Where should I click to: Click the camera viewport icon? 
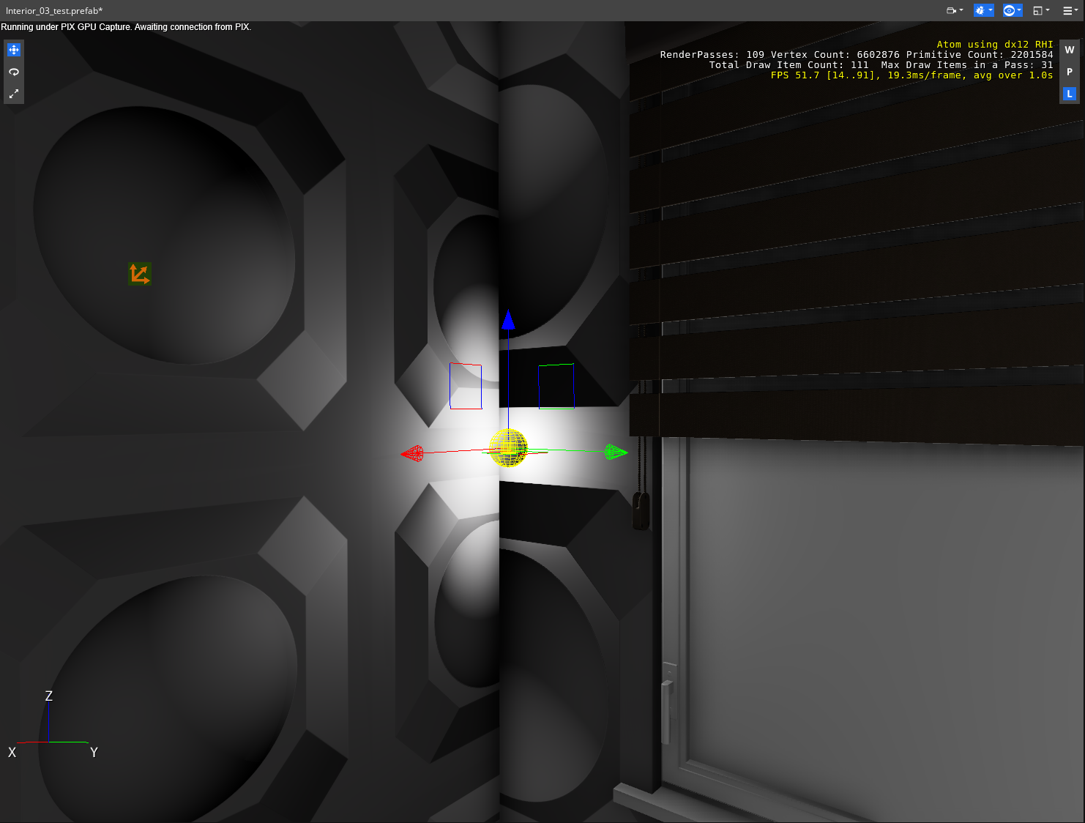(950, 10)
